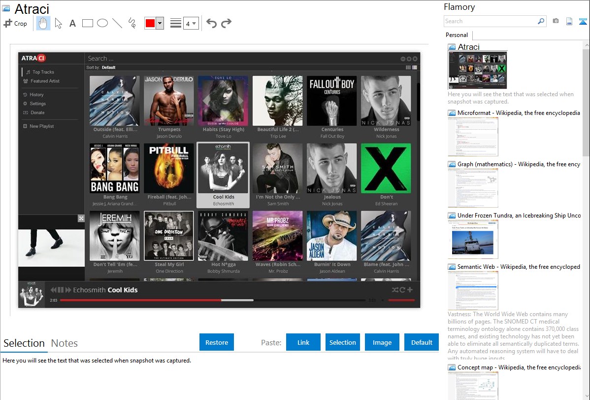Choose the freehand scribble tool
This screenshot has width=590, height=400.
131,23
